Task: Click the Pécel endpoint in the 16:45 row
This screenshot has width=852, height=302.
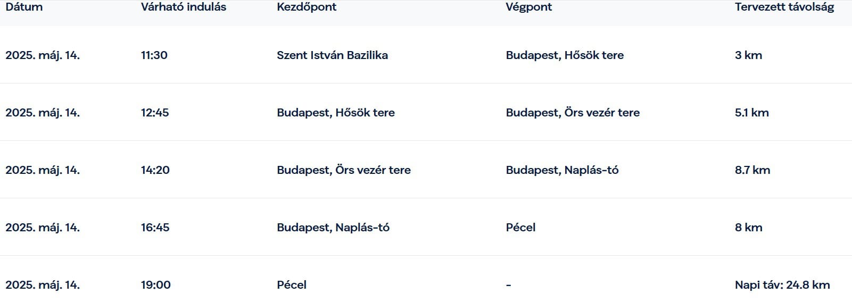Action: click(520, 228)
